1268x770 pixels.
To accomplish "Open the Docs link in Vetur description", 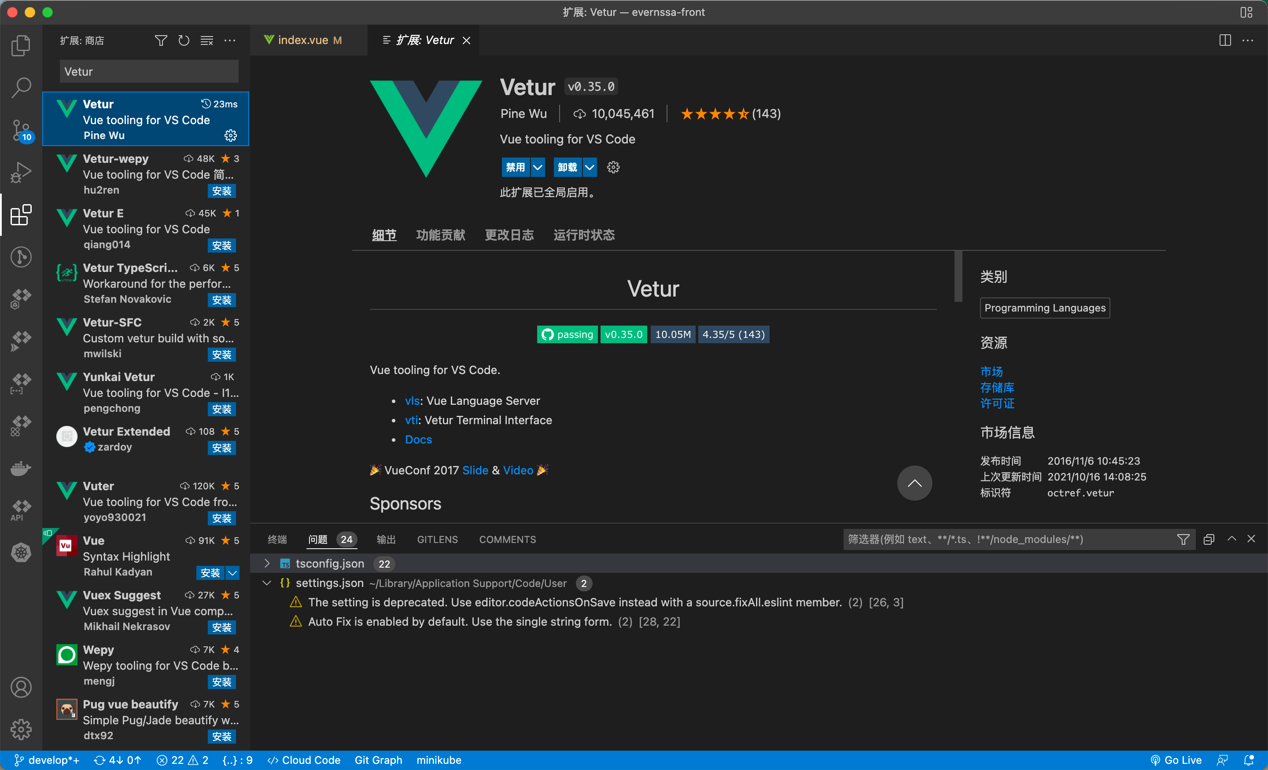I will [x=418, y=439].
